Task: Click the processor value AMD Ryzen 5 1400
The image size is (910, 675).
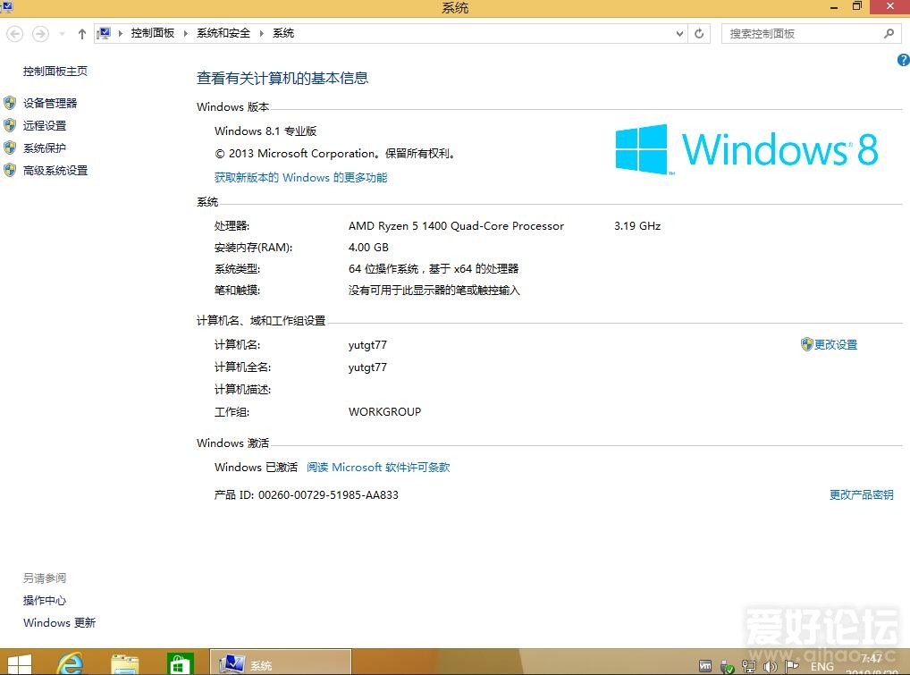Action: click(x=456, y=226)
